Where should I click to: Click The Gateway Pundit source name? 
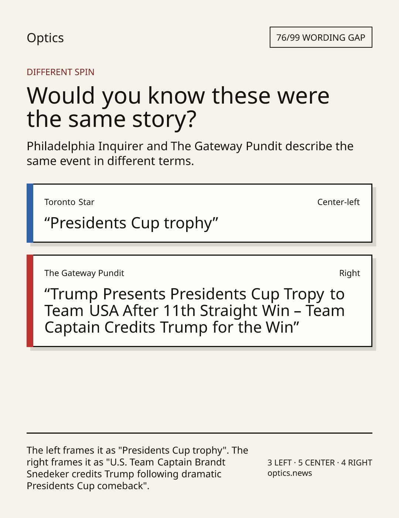(x=84, y=273)
